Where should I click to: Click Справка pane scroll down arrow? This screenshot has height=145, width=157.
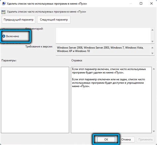point(154,131)
